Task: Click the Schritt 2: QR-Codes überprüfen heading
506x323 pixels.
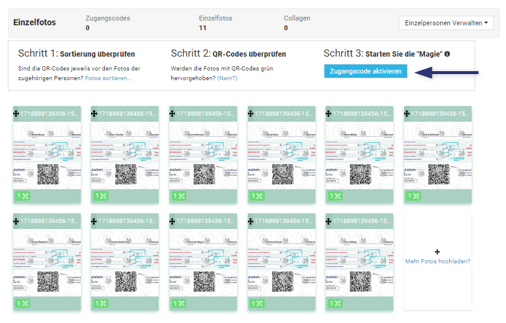Action: 229,54
